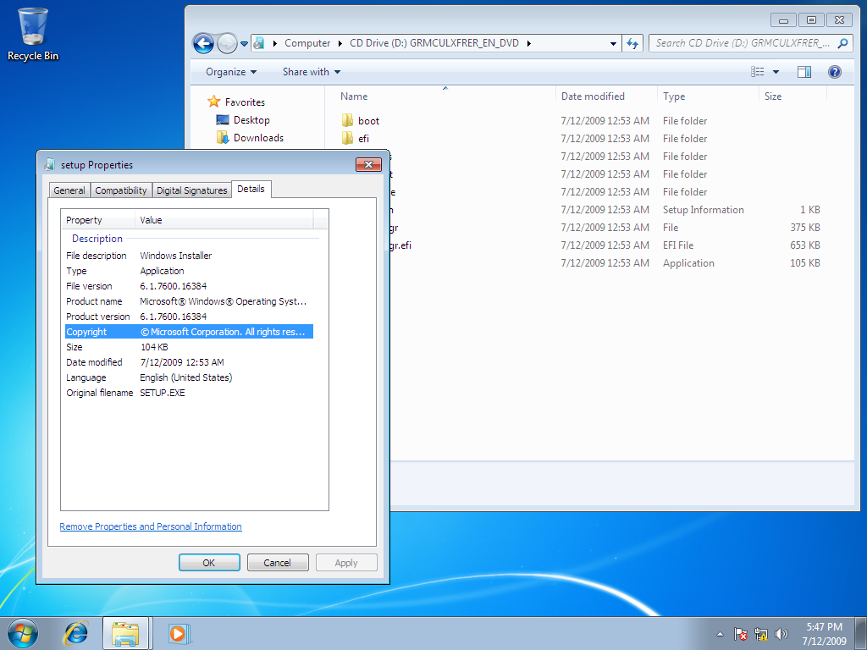Click the refresh button beside address bar

(633, 43)
